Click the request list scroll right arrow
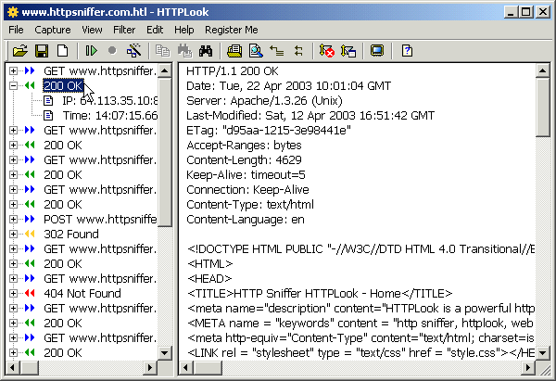Viewport: 556px width, 381px height. coord(150,367)
